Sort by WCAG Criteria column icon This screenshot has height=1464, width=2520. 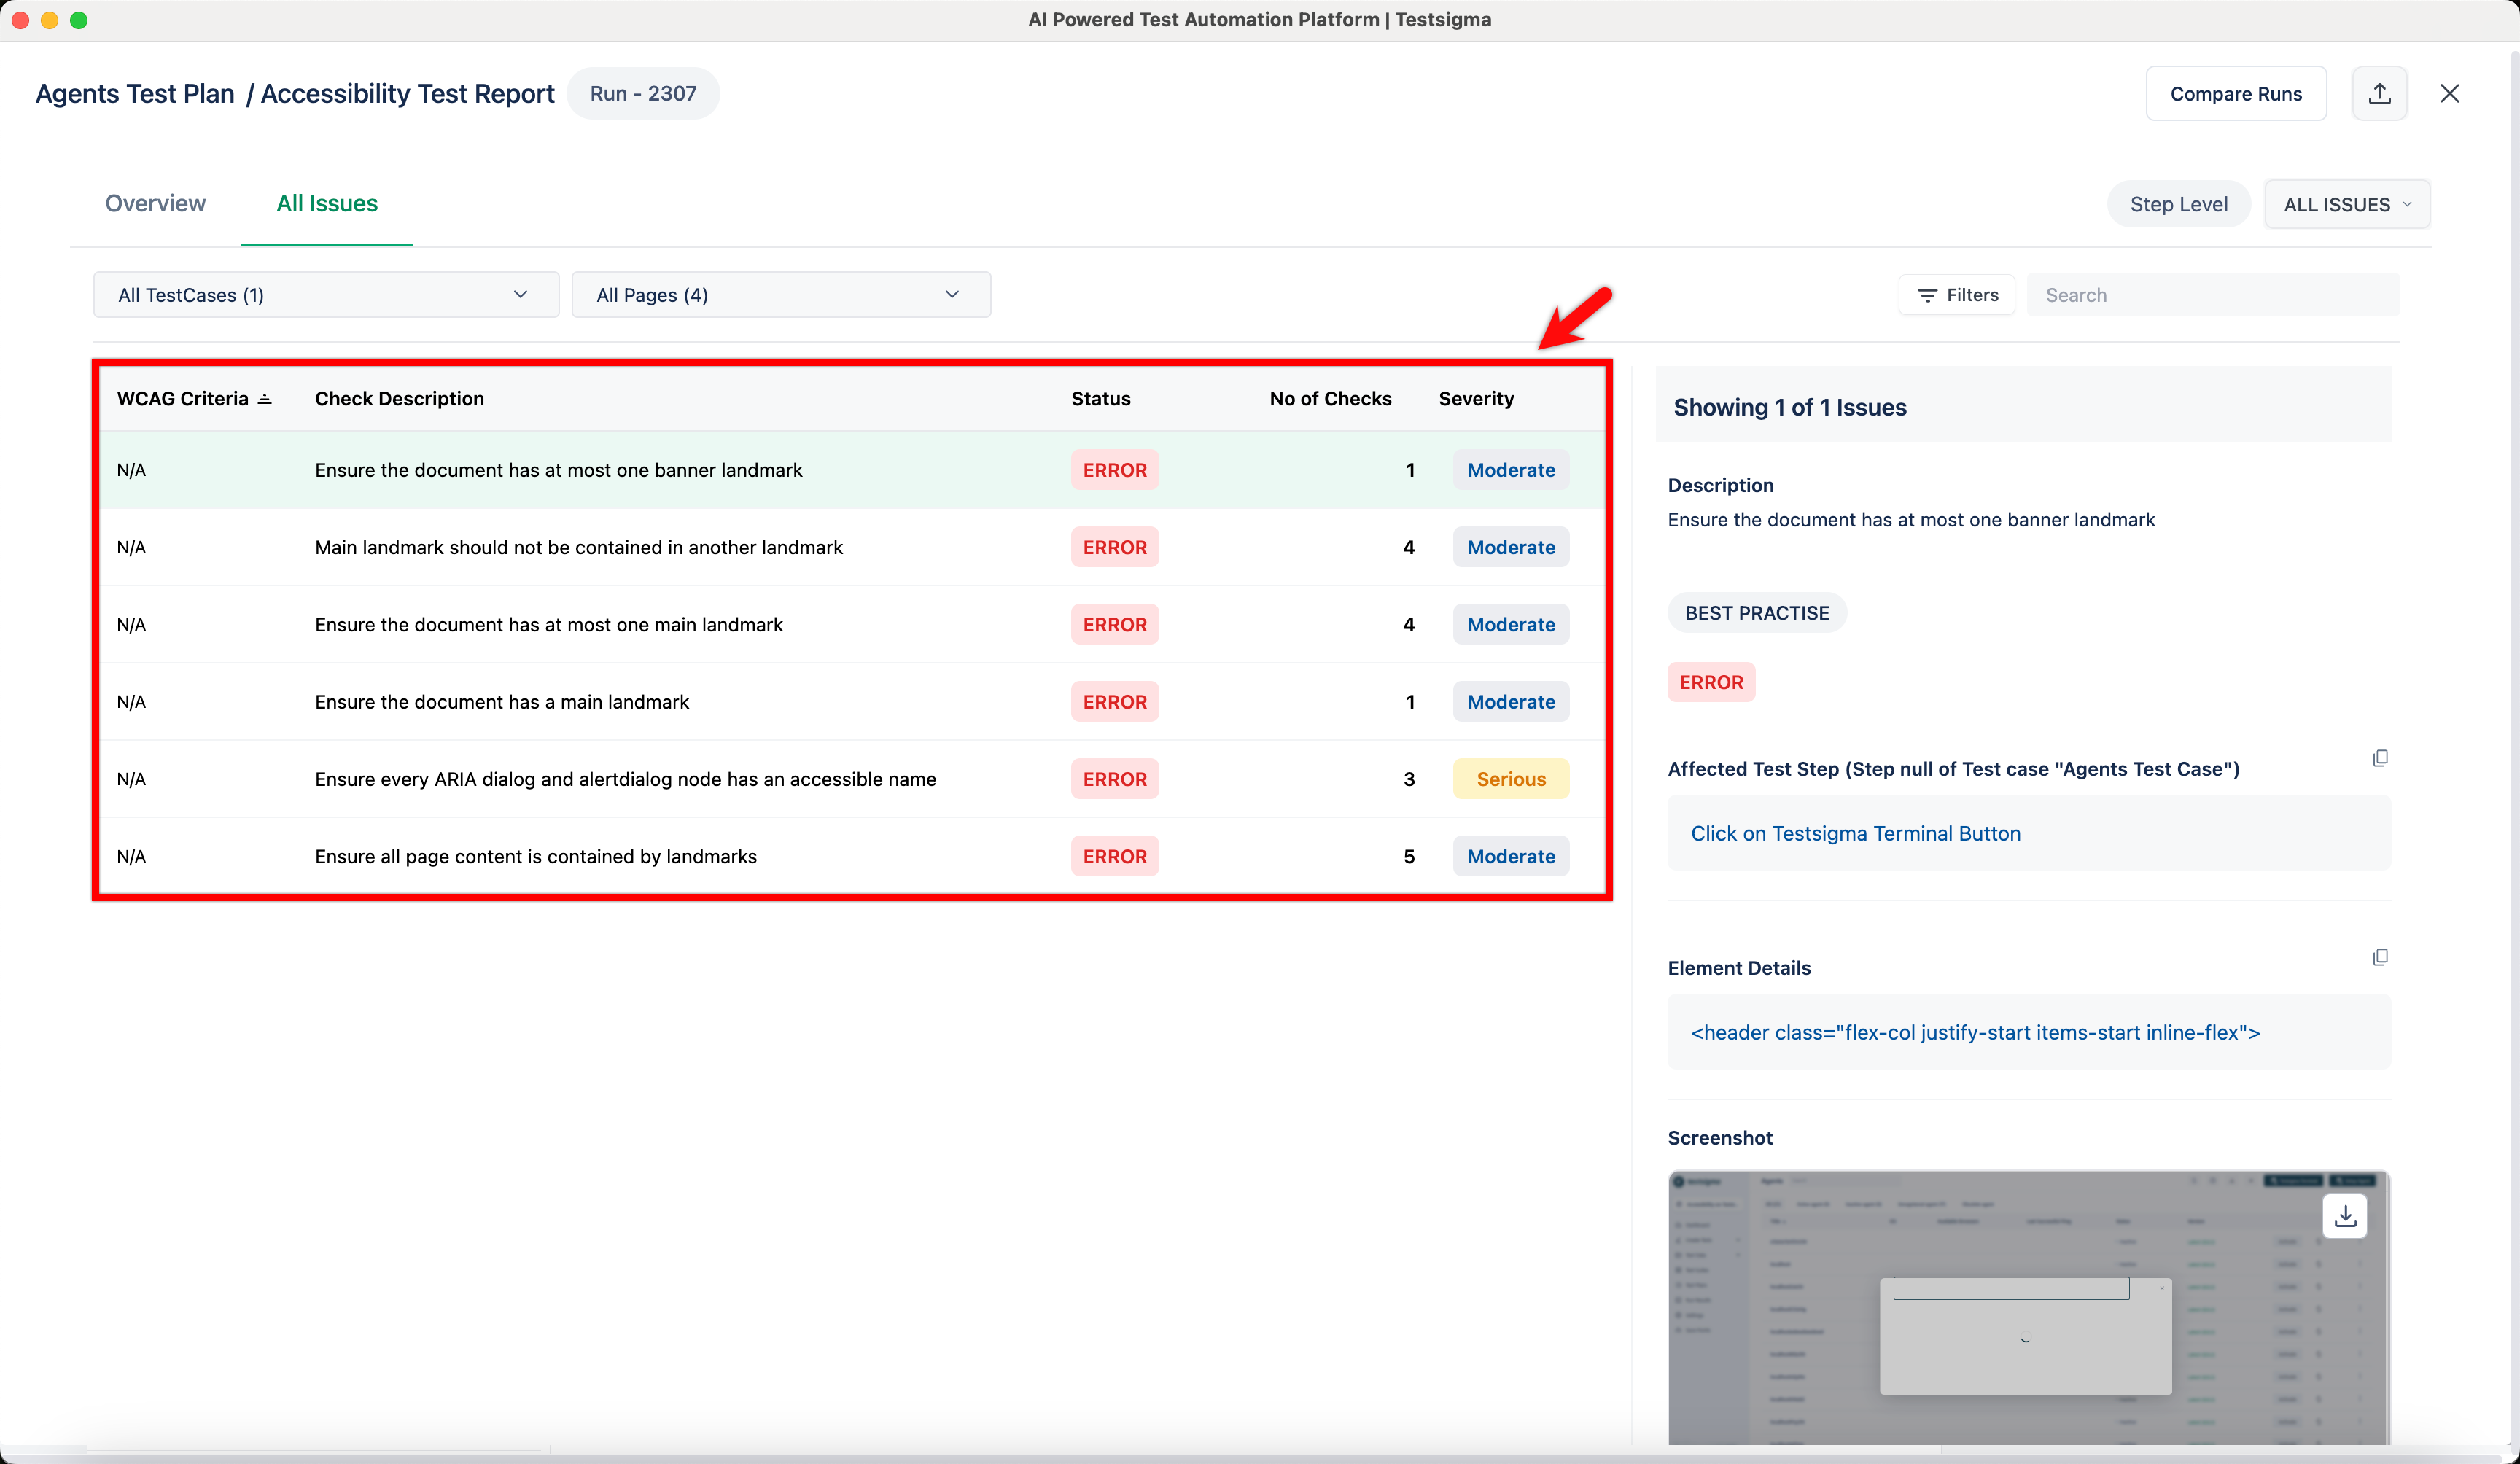(264, 399)
